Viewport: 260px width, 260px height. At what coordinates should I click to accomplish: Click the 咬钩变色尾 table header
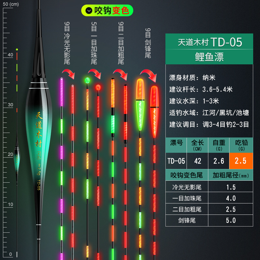point(187,175)
